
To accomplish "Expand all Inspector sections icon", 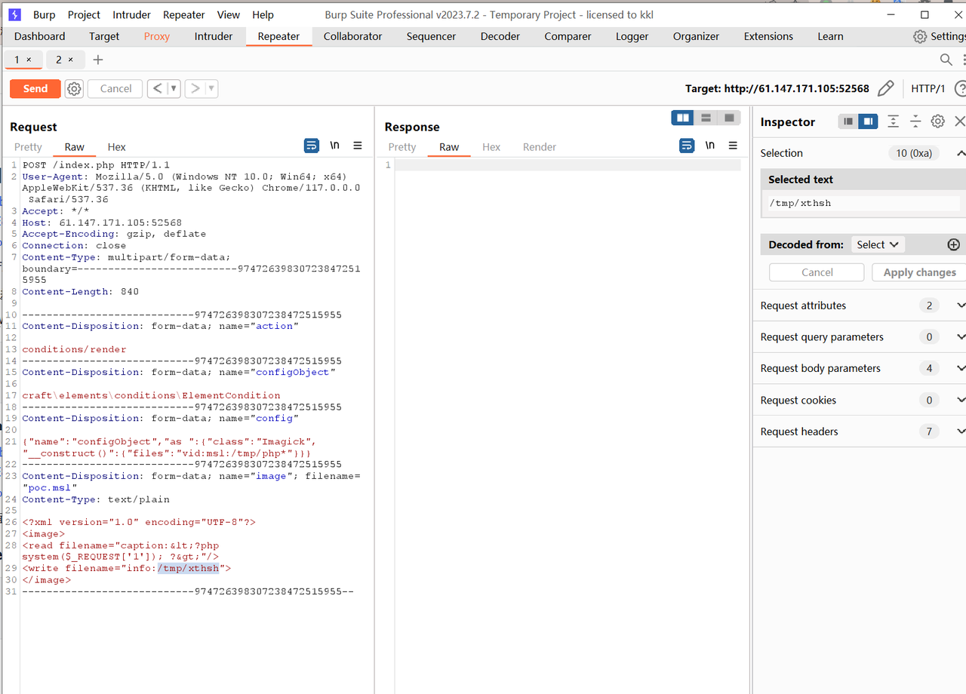I will [x=893, y=121].
